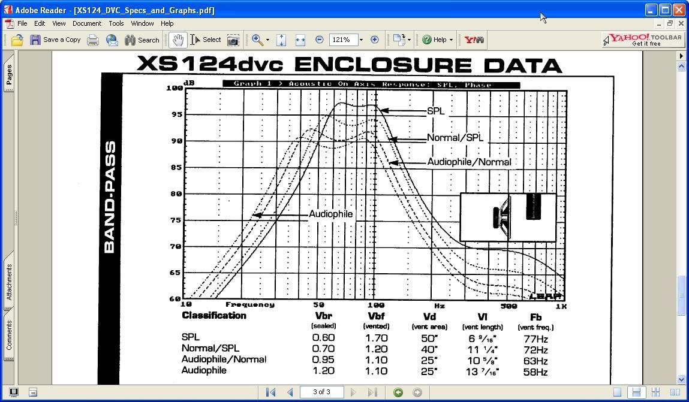Fit page width with the toolbar button
The width and height of the screenshot is (689, 402).
(302, 40)
